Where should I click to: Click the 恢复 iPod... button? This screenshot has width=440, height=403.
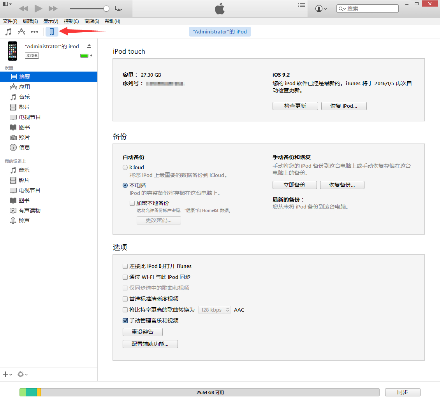(x=344, y=106)
